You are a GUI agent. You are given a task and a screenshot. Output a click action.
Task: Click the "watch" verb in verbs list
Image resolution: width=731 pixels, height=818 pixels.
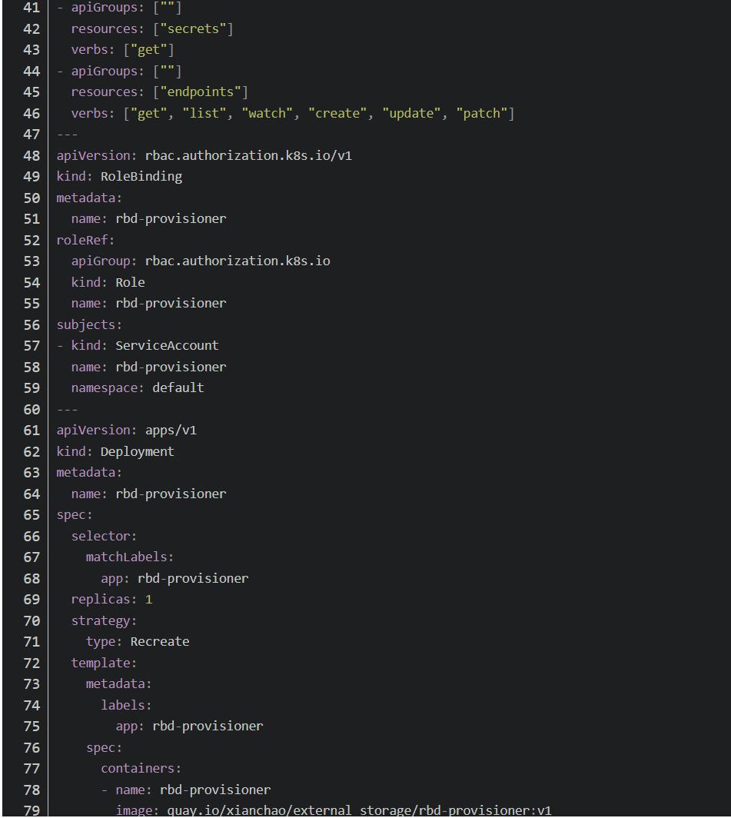(267, 113)
